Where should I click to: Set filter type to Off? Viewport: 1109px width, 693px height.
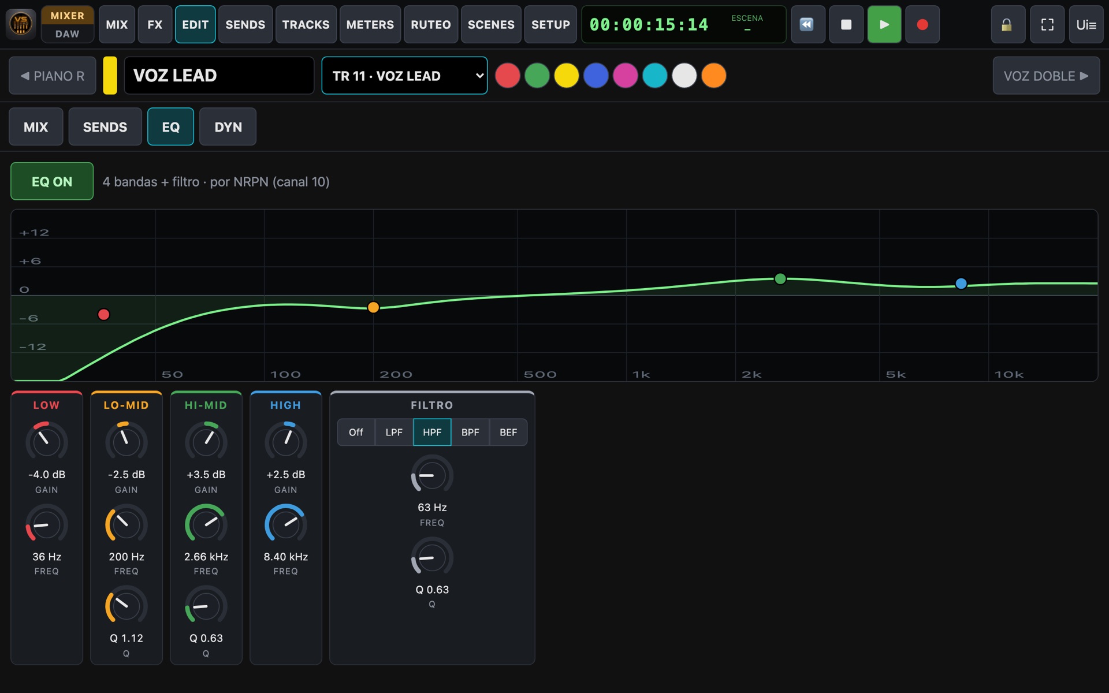(x=356, y=432)
